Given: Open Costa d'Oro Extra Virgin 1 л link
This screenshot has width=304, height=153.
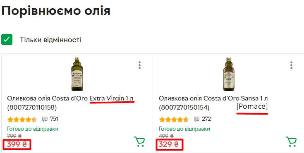Looking at the screenshot, I should (x=70, y=103).
